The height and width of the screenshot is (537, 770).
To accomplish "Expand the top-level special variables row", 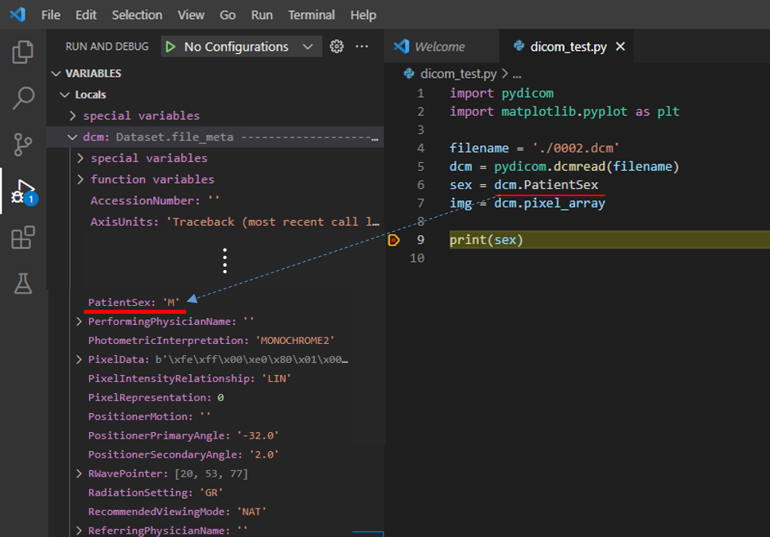I will tap(72, 116).
